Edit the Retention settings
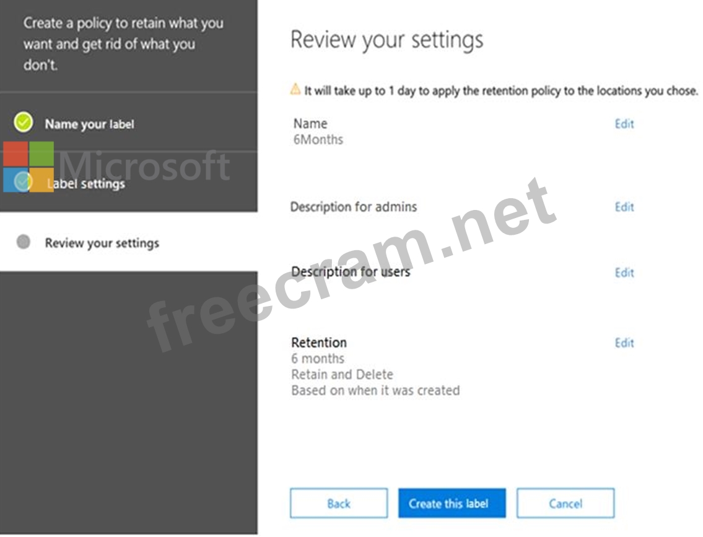 pyautogui.click(x=624, y=343)
